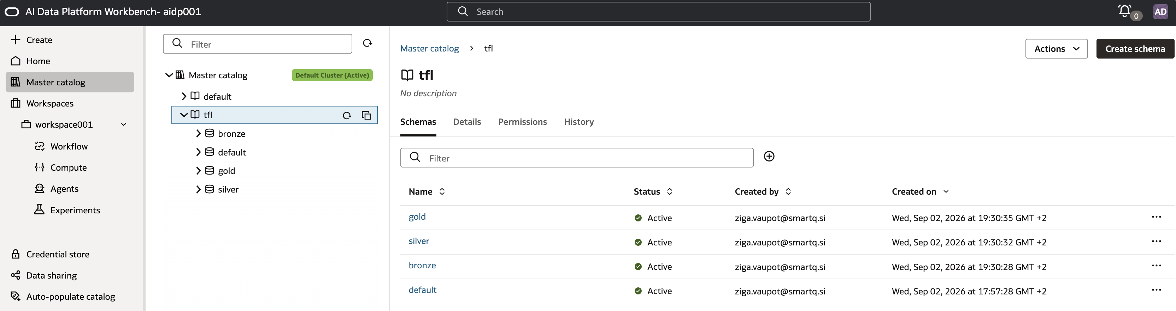
Task: Refresh the catalog tree next to filter
Action: coord(367,43)
